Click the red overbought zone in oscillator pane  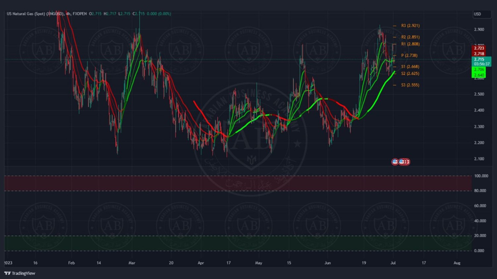point(232,183)
